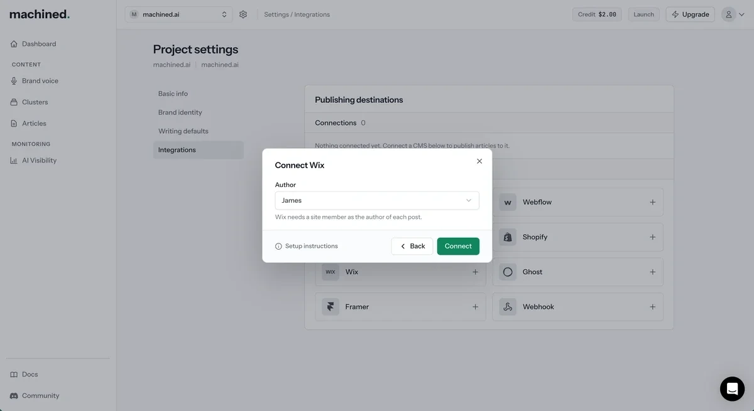754x411 pixels.
Task: Click the Shopify card label
Action: click(535, 237)
